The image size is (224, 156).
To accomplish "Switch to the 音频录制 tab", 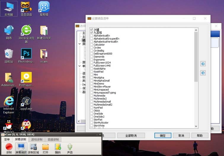I will coord(53,139).
